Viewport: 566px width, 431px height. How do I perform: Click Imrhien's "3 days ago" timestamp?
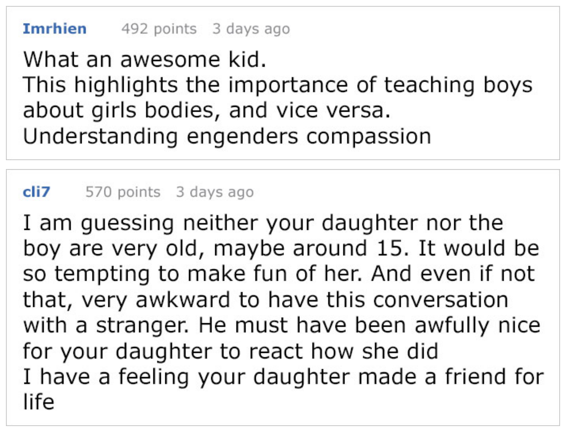251,29
